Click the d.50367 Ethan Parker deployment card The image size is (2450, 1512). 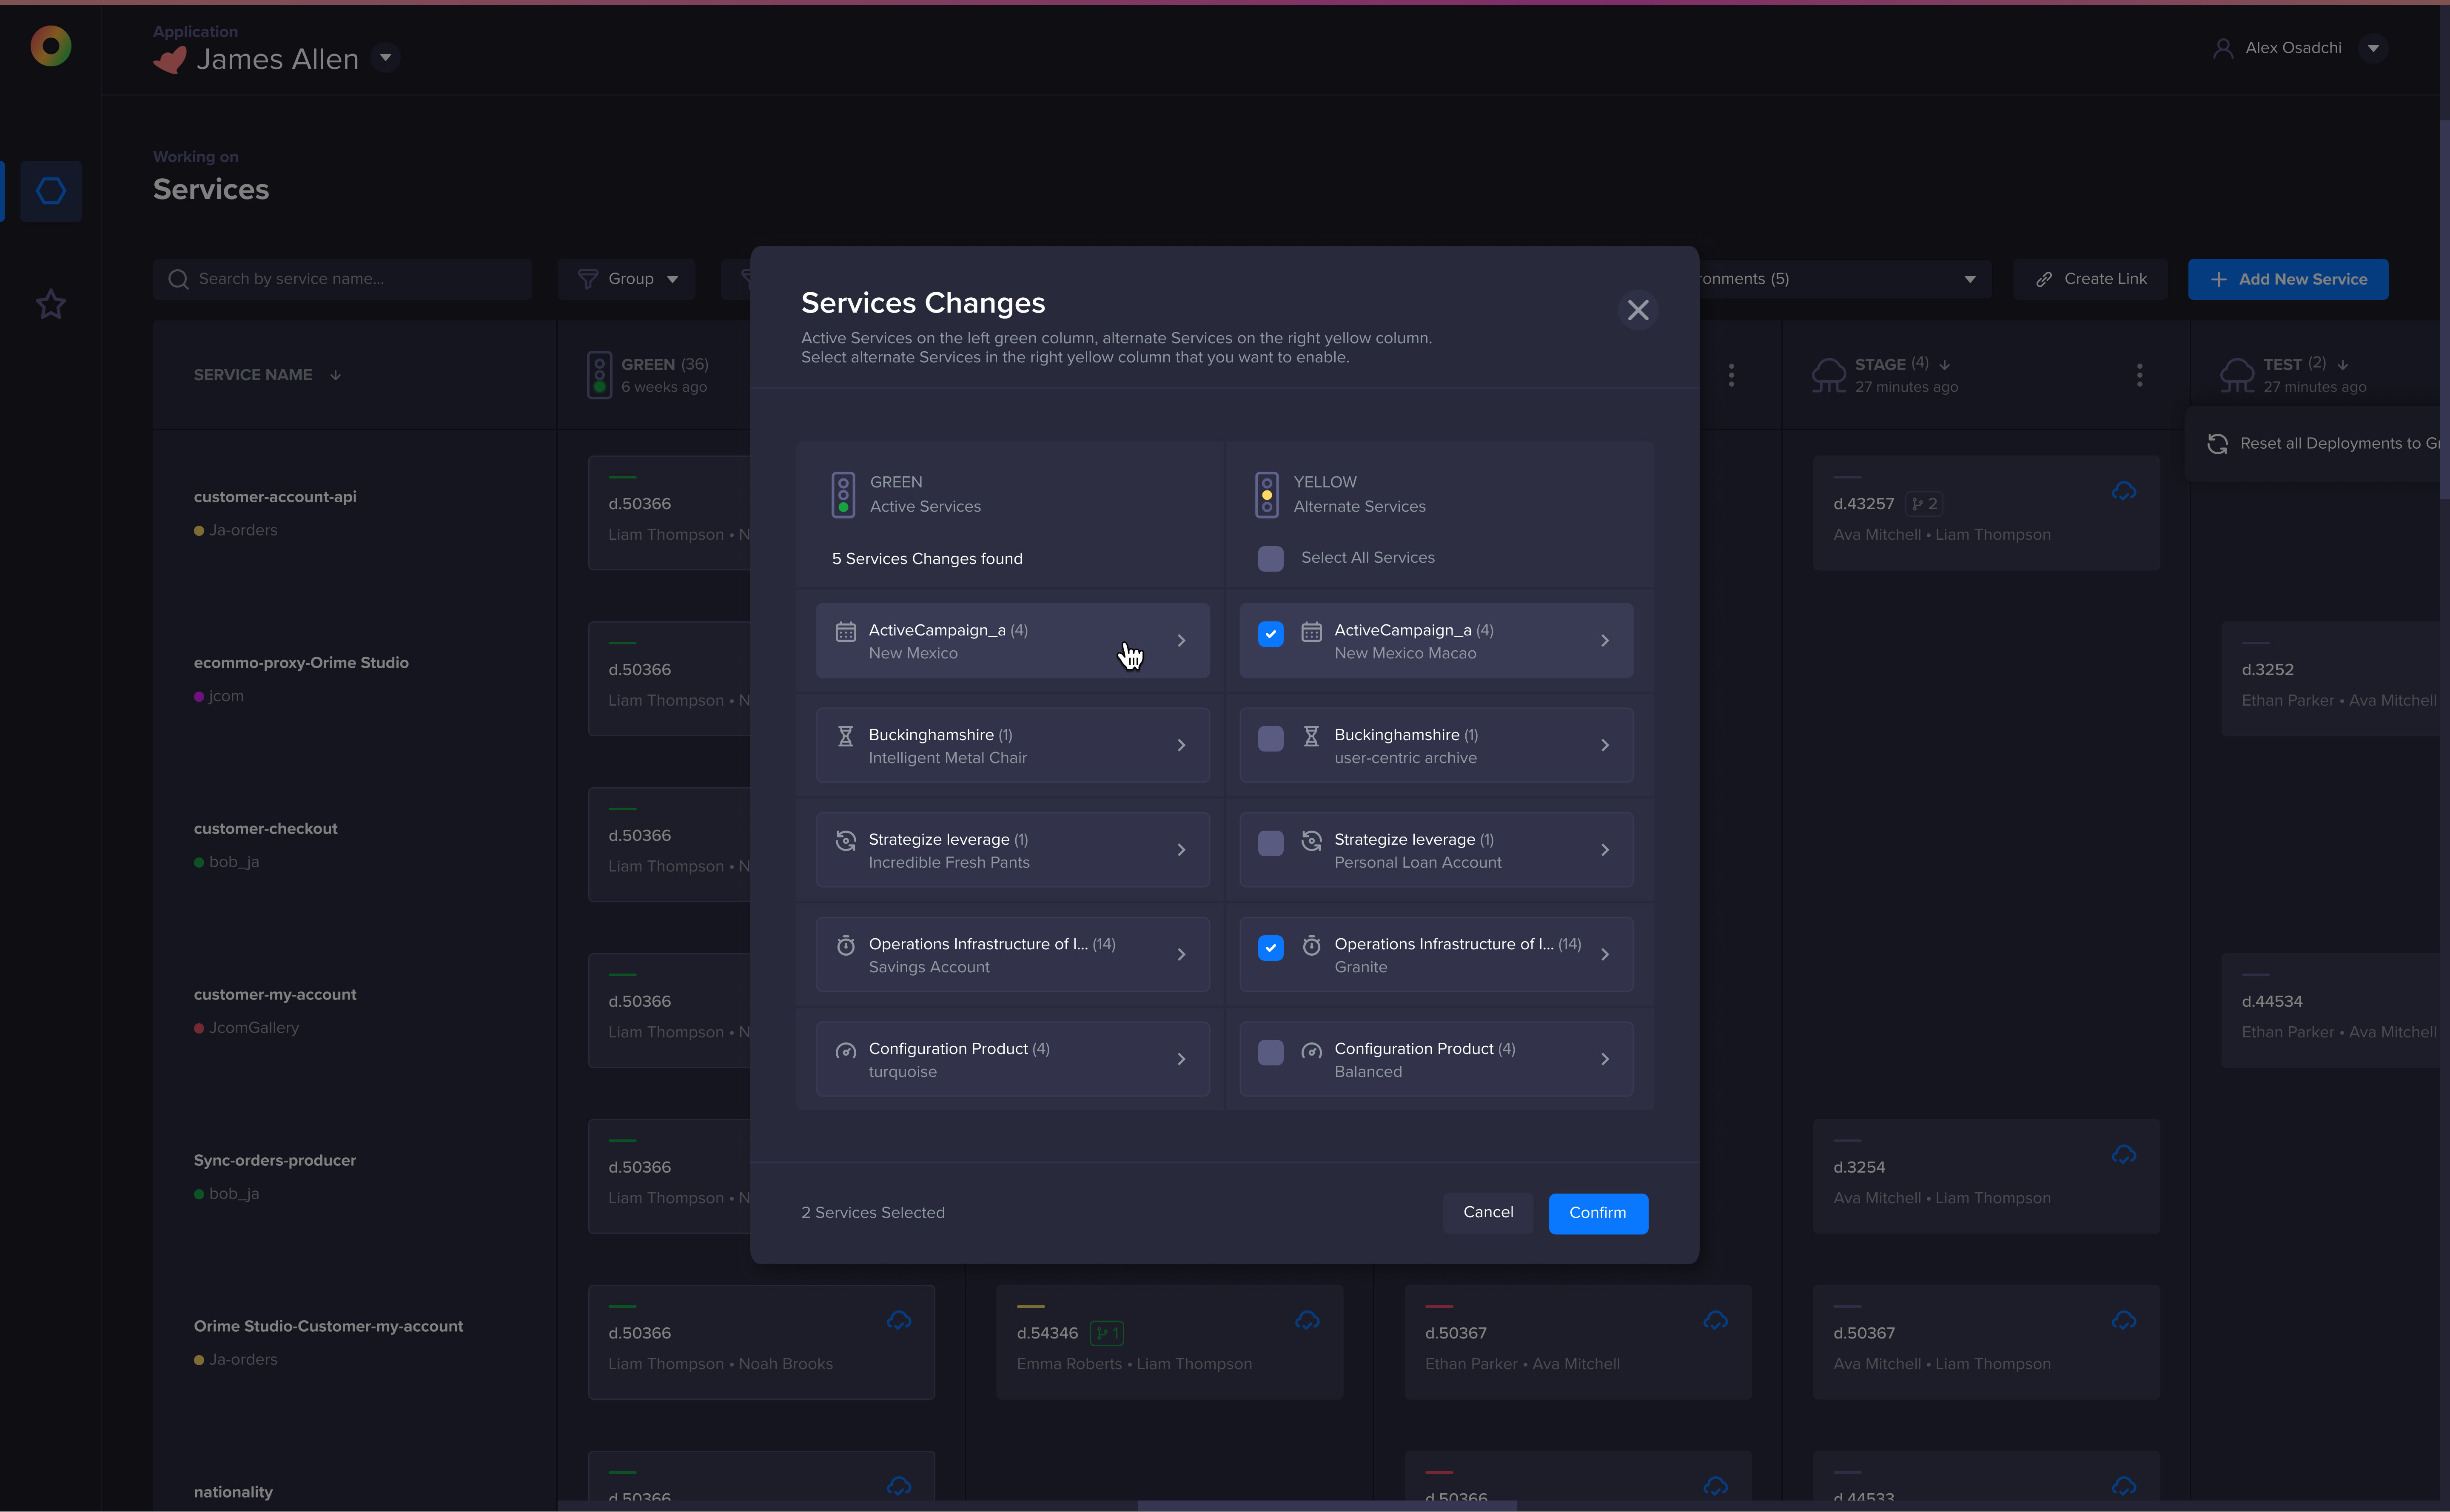1578,1342
